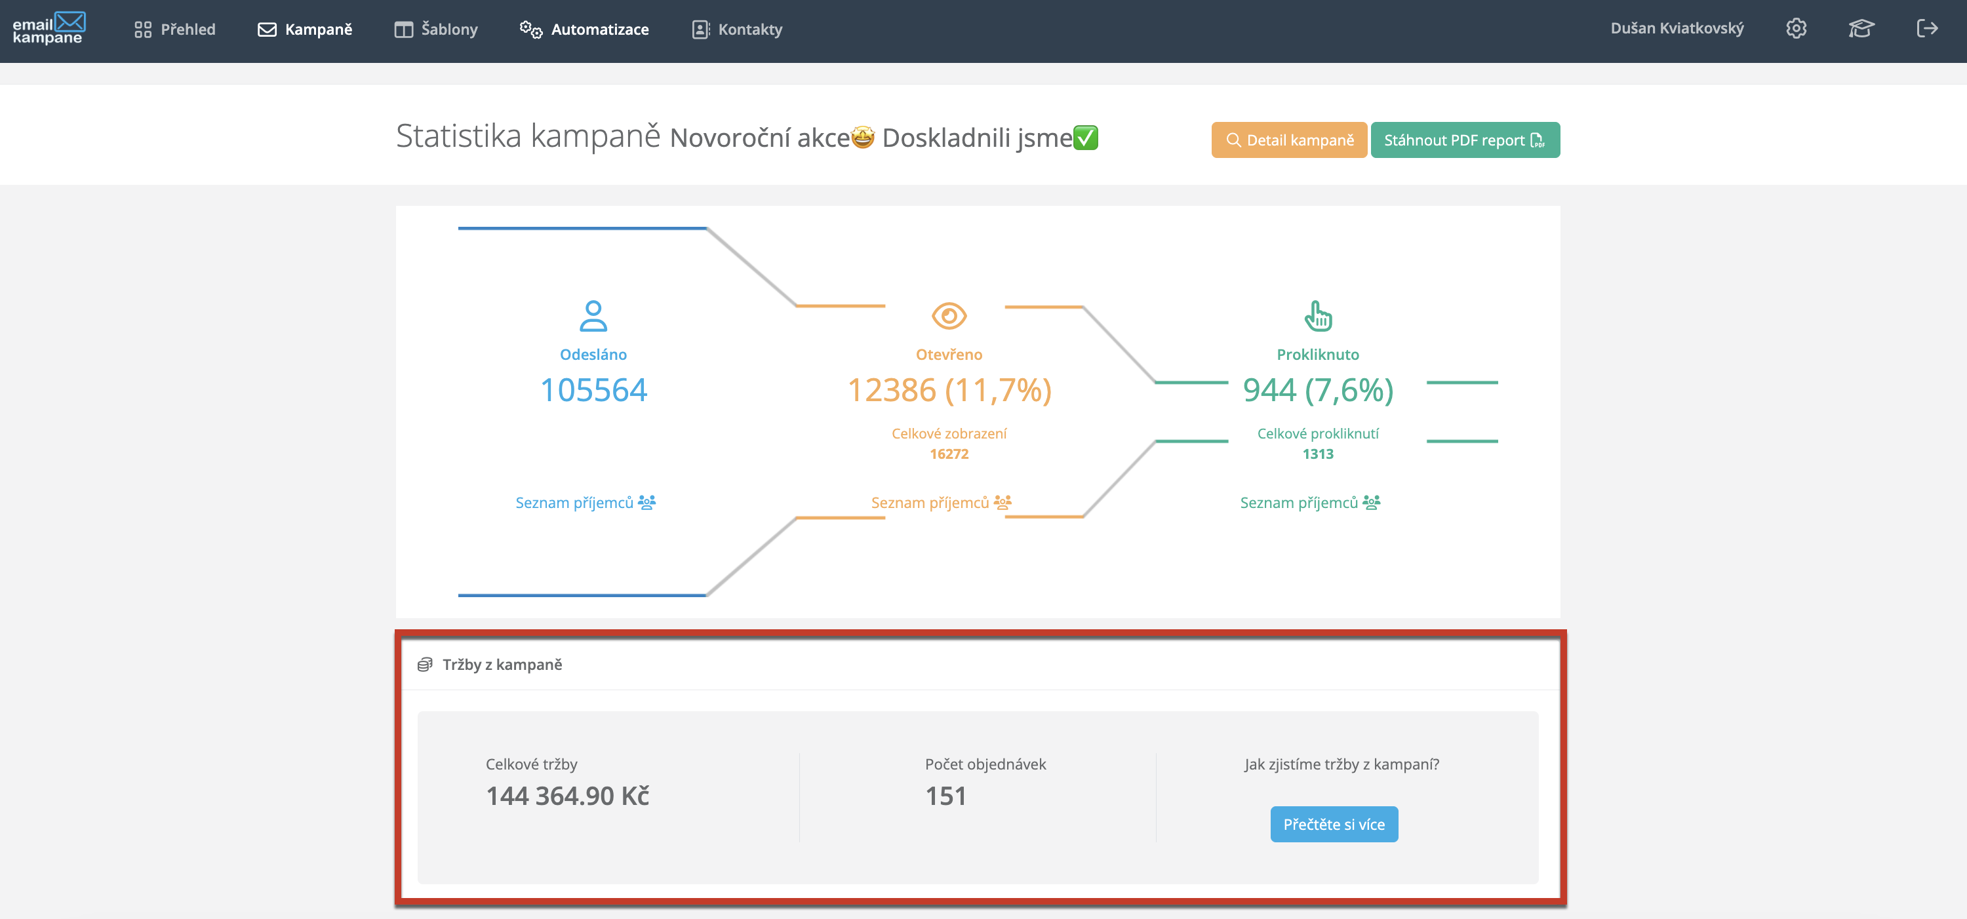
Task: Click the Celkové tržby label
Action: [532, 764]
